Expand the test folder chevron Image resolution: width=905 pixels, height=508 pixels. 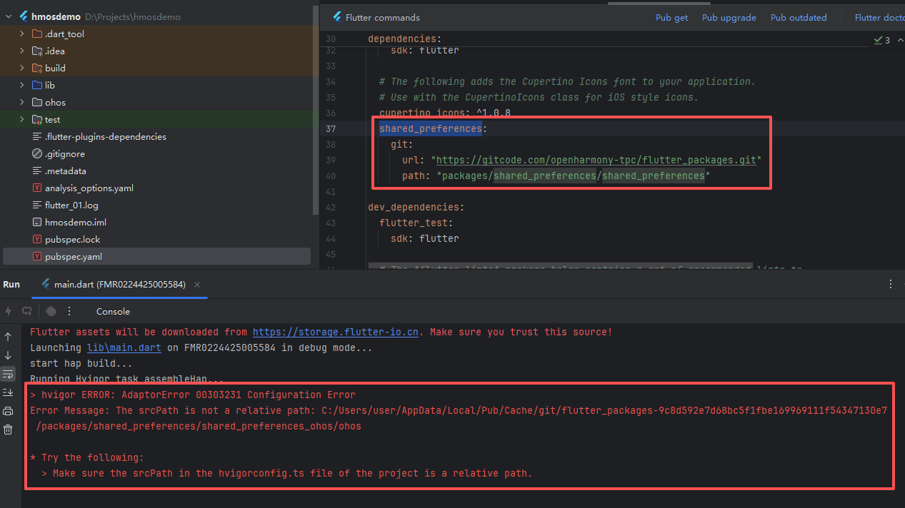22,119
